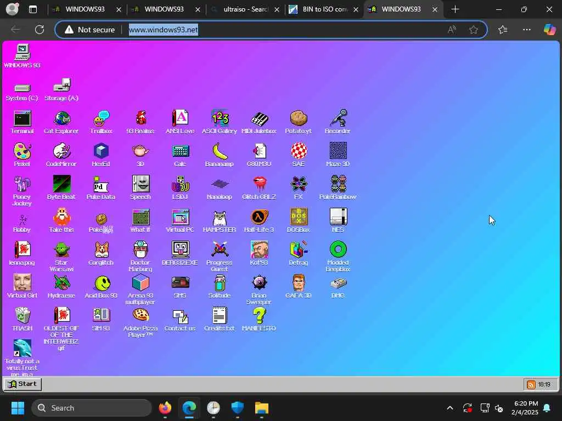Reload the current page

(x=40, y=30)
